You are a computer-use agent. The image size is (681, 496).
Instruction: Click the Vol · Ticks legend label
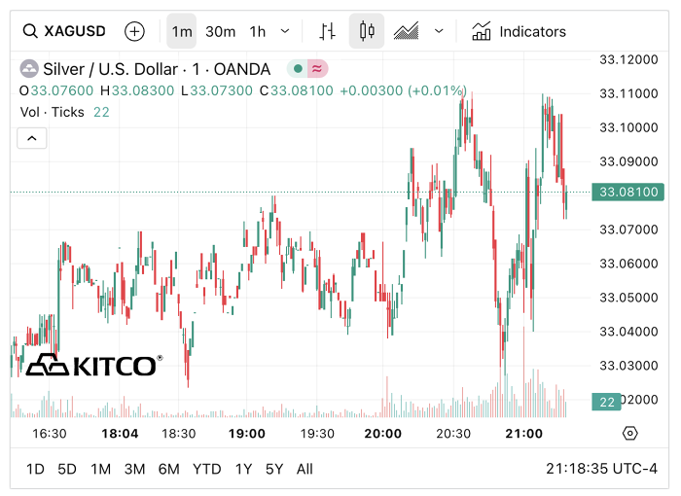click(x=53, y=112)
